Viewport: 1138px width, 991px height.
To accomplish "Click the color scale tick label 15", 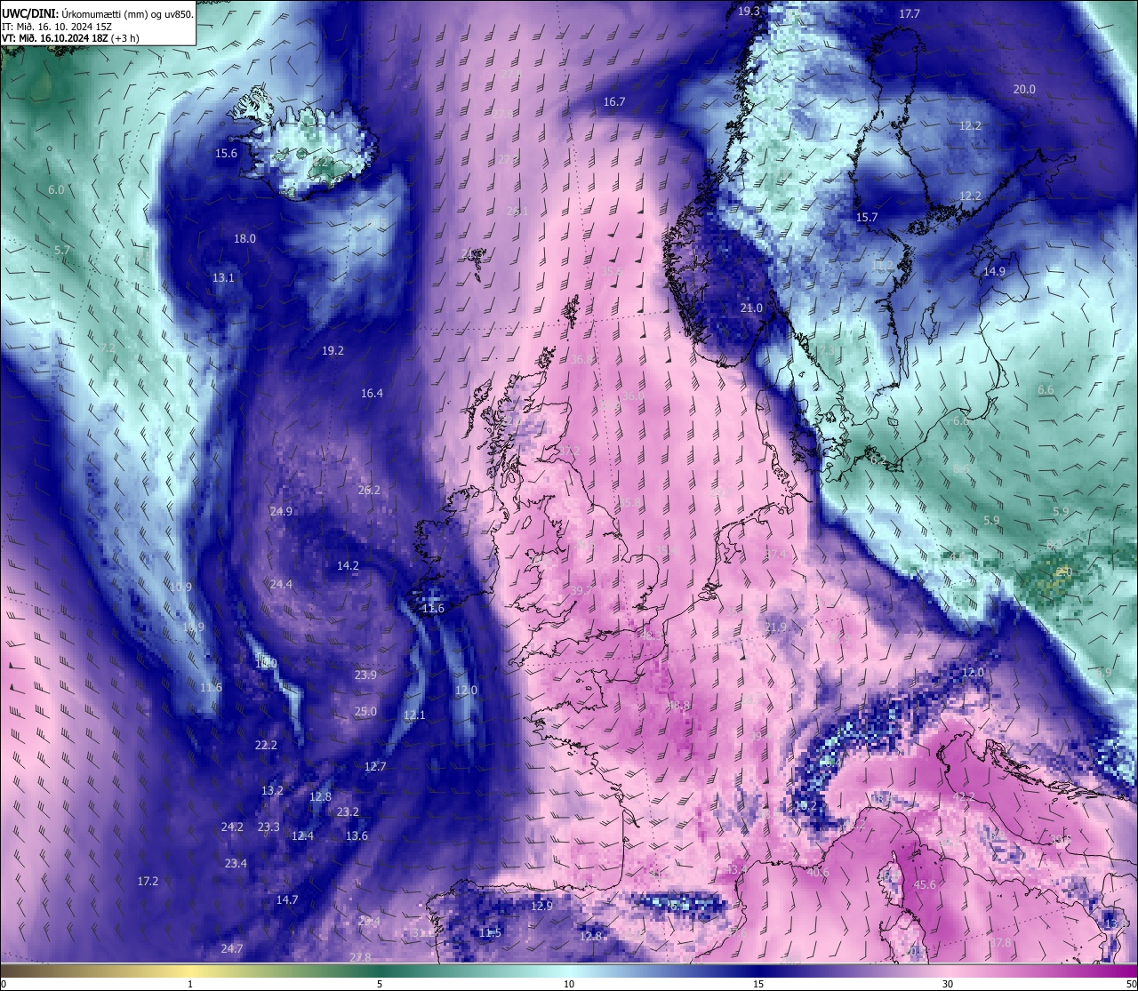I will pyautogui.click(x=758, y=984).
